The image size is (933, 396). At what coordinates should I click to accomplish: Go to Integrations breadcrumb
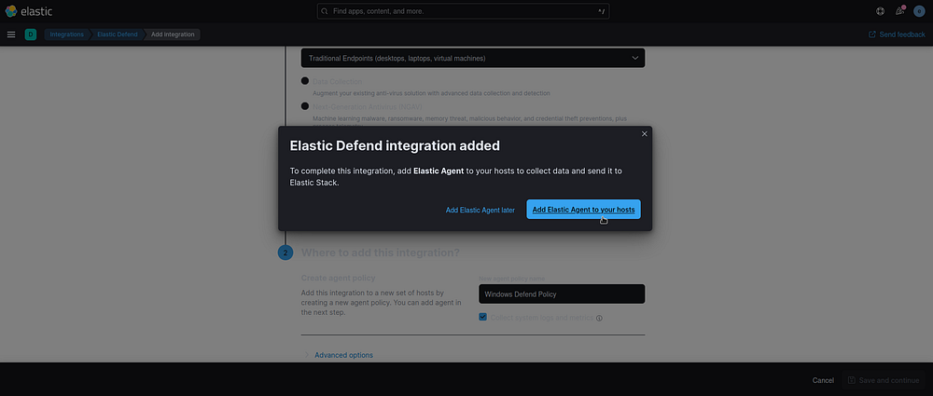click(66, 34)
